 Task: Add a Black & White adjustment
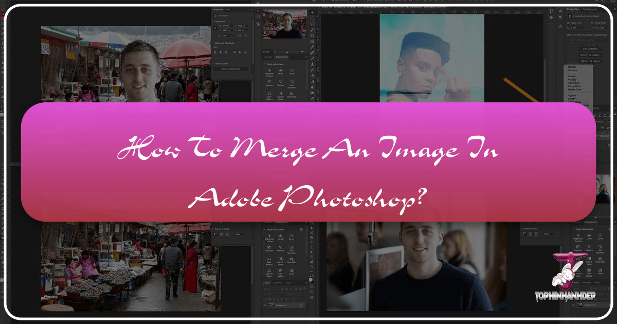(x=280, y=94)
